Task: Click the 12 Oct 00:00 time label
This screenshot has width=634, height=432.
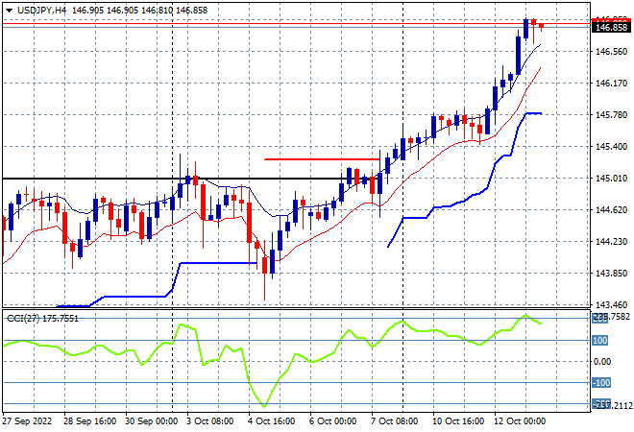Action: [x=520, y=421]
